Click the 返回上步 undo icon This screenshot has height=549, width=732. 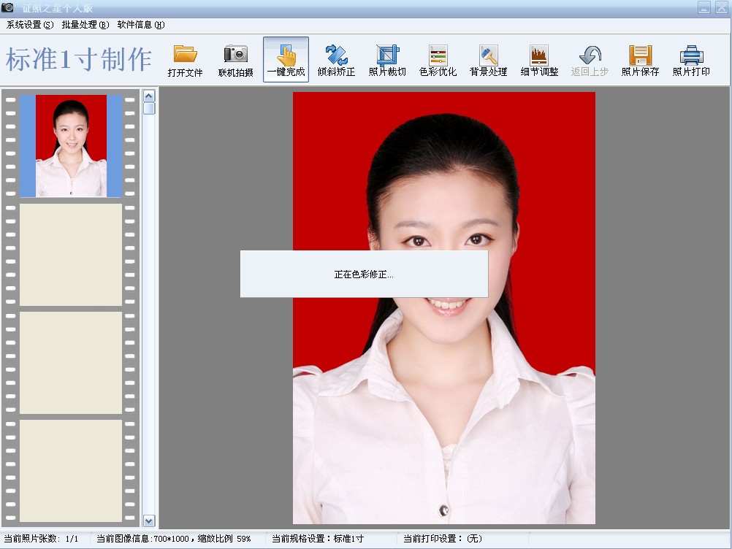coord(590,60)
